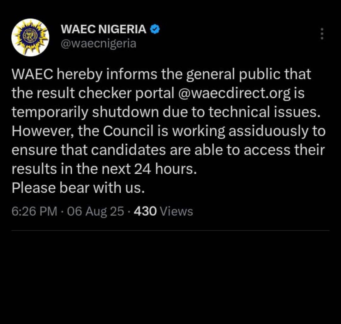Click the 'ensure that candidates are able' line
Image resolution: width=341 pixels, height=324 pixels.
168,150
